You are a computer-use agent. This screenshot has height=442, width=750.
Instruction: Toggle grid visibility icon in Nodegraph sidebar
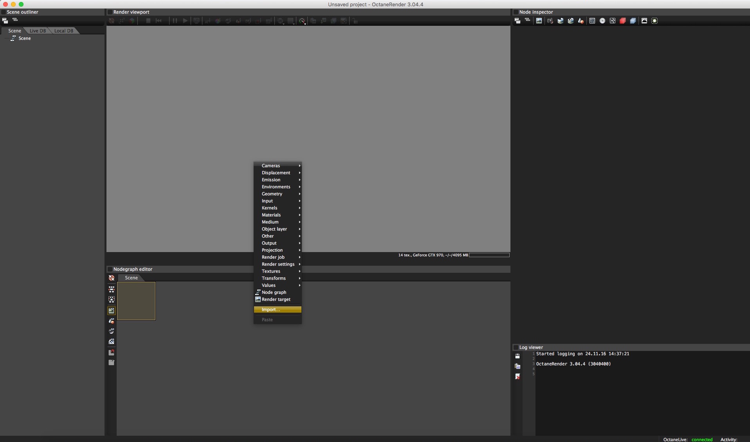(x=112, y=363)
